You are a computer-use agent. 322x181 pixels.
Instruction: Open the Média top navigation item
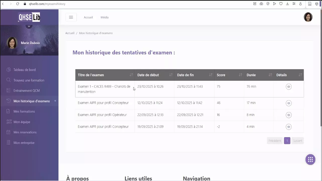105,17
